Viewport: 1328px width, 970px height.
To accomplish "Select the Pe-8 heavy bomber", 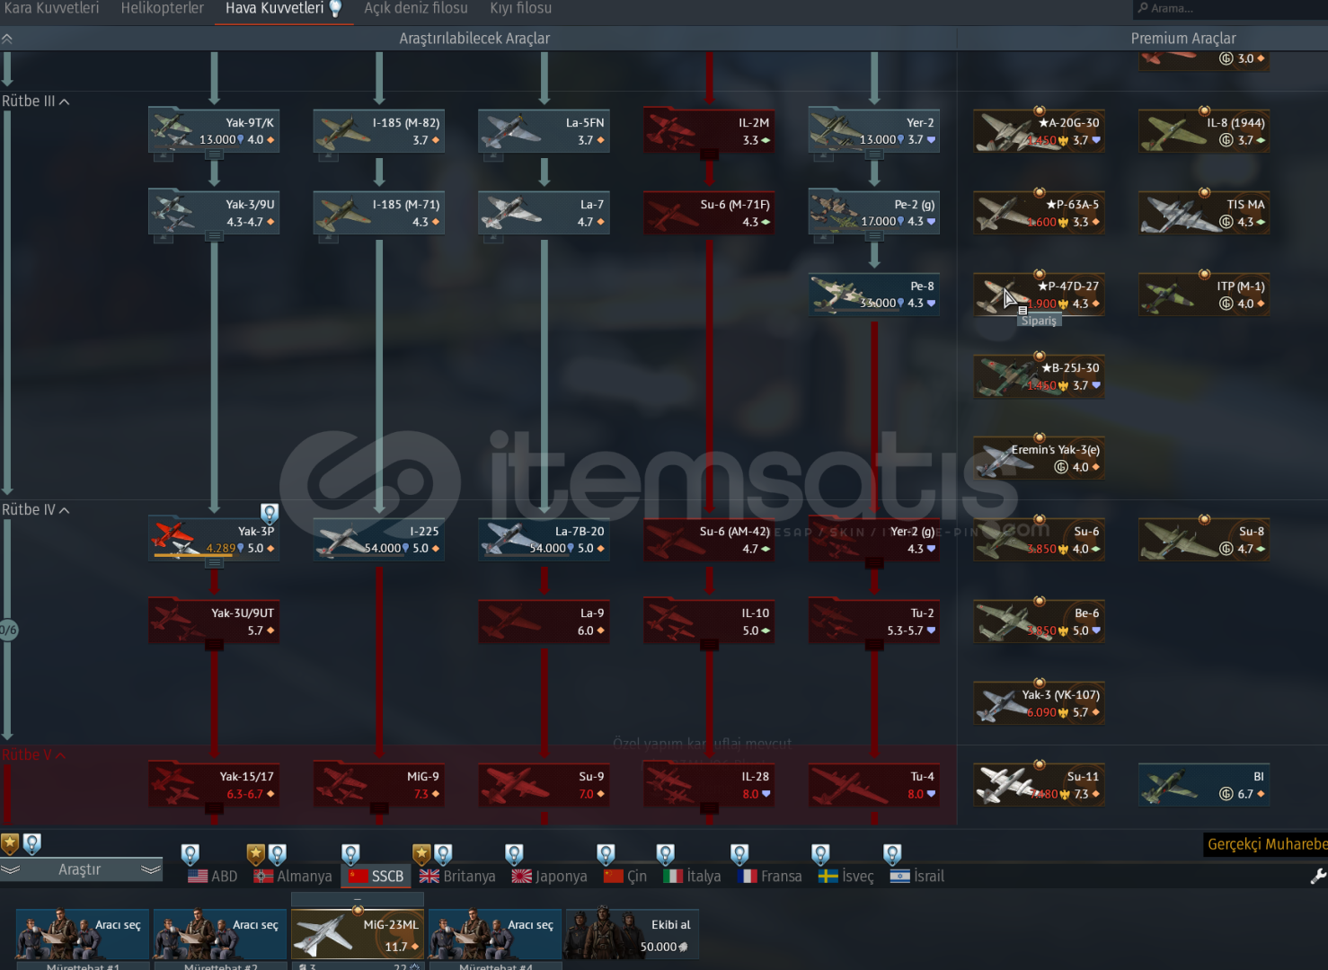I will click(874, 294).
